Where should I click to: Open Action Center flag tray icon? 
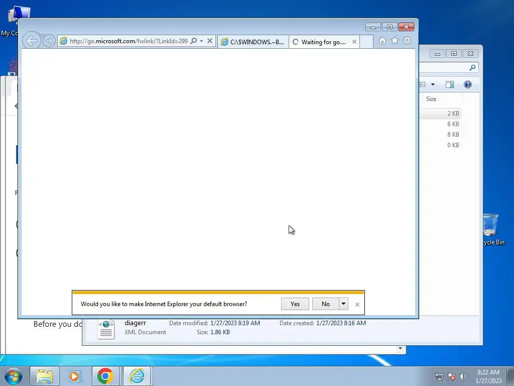click(x=451, y=376)
